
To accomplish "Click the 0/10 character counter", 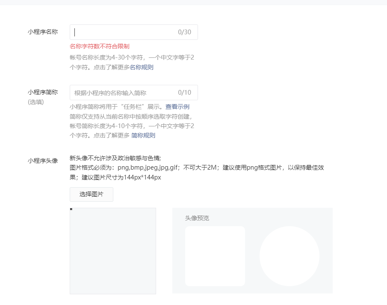I will (x=185, y=93).
